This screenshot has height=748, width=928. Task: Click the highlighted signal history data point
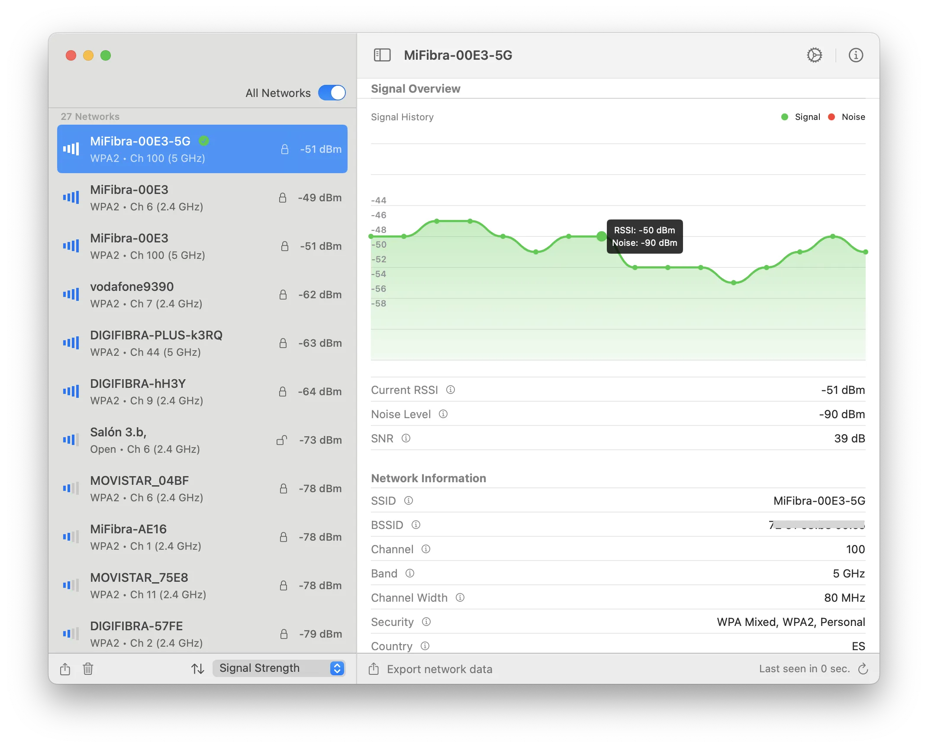pos(601,236)
